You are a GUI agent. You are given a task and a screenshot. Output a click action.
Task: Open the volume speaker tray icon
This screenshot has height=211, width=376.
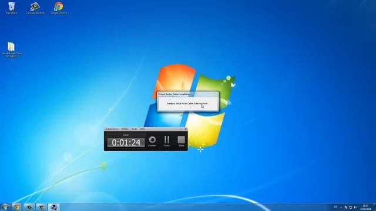point(355,207)
